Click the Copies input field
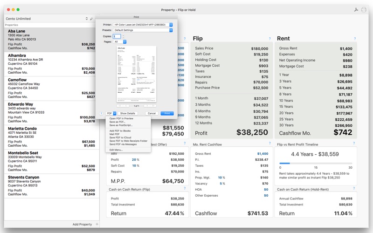 117,36
